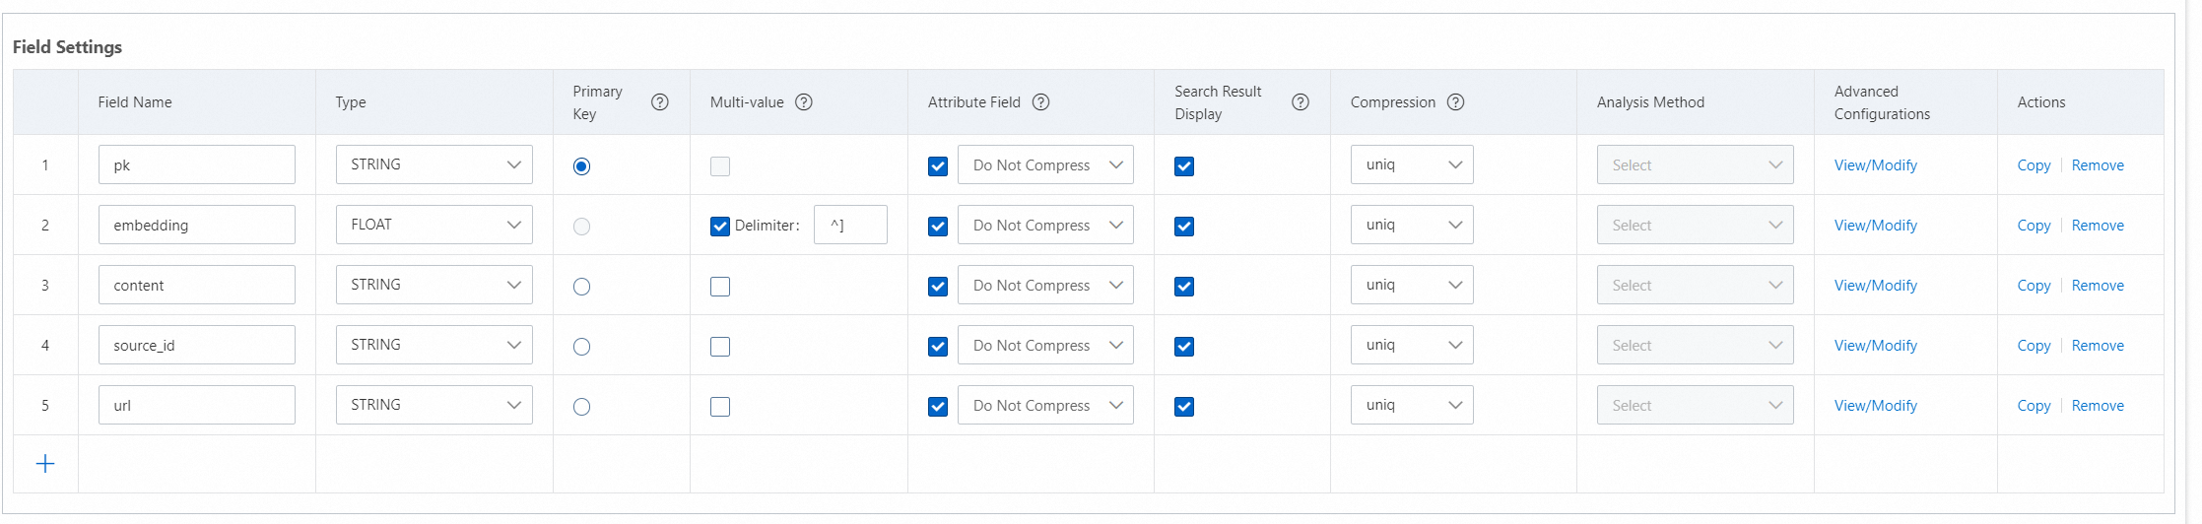This screenshot has width=2202, height=524.
Task: Click the Attribute Field help icon
Action: tap(1040, 102)
